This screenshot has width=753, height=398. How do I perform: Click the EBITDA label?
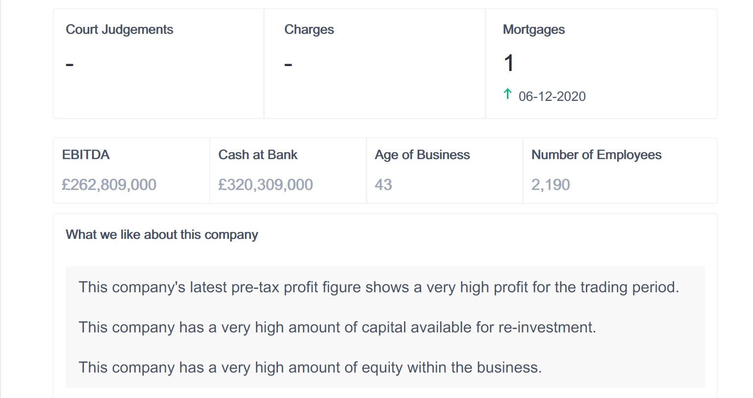86,155
